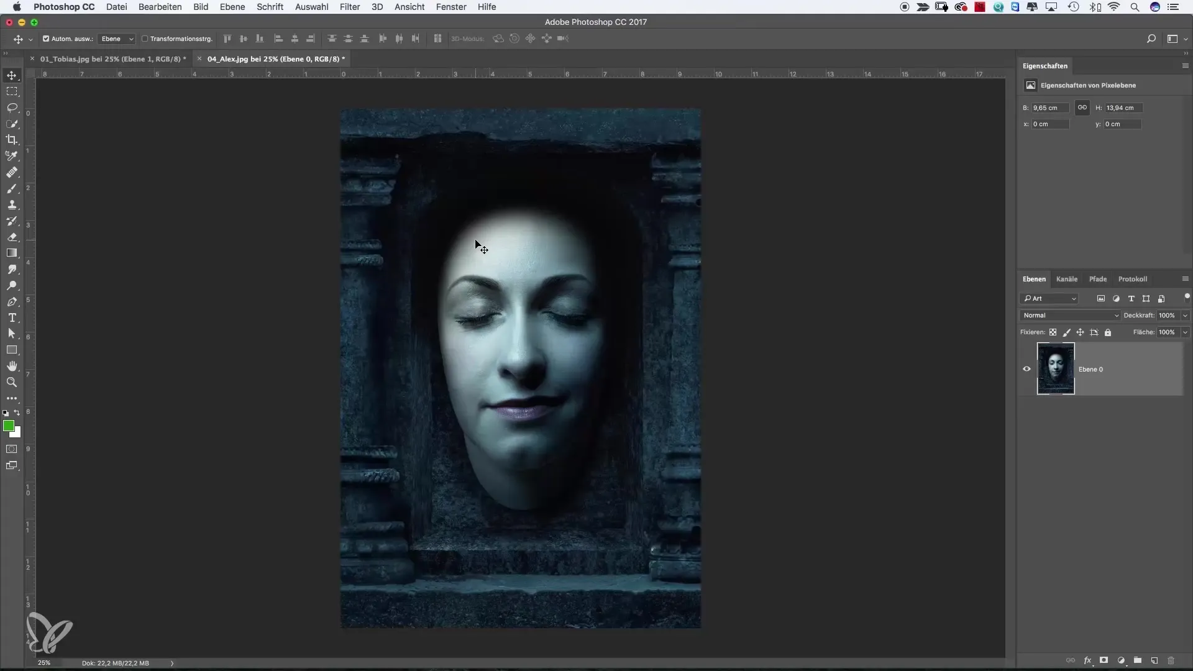Switch to the Kanäle tab
This screenshot has width=1193, height=671.
(x=1067, y=279)
